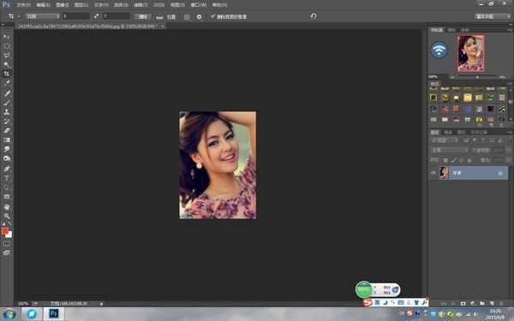Toggle lock position icon
This screenshot has height=321, width=514.
[x=461, y=160]
